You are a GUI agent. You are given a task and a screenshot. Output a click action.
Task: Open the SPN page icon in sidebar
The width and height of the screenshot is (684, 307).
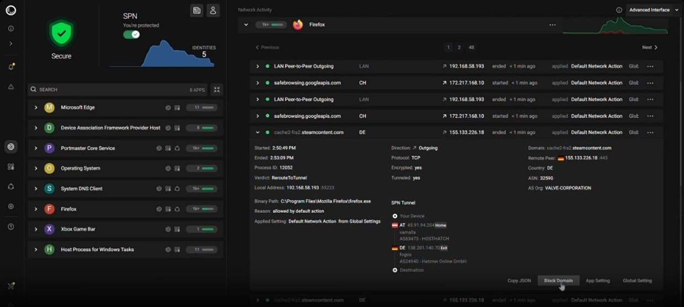pos(10,186)
